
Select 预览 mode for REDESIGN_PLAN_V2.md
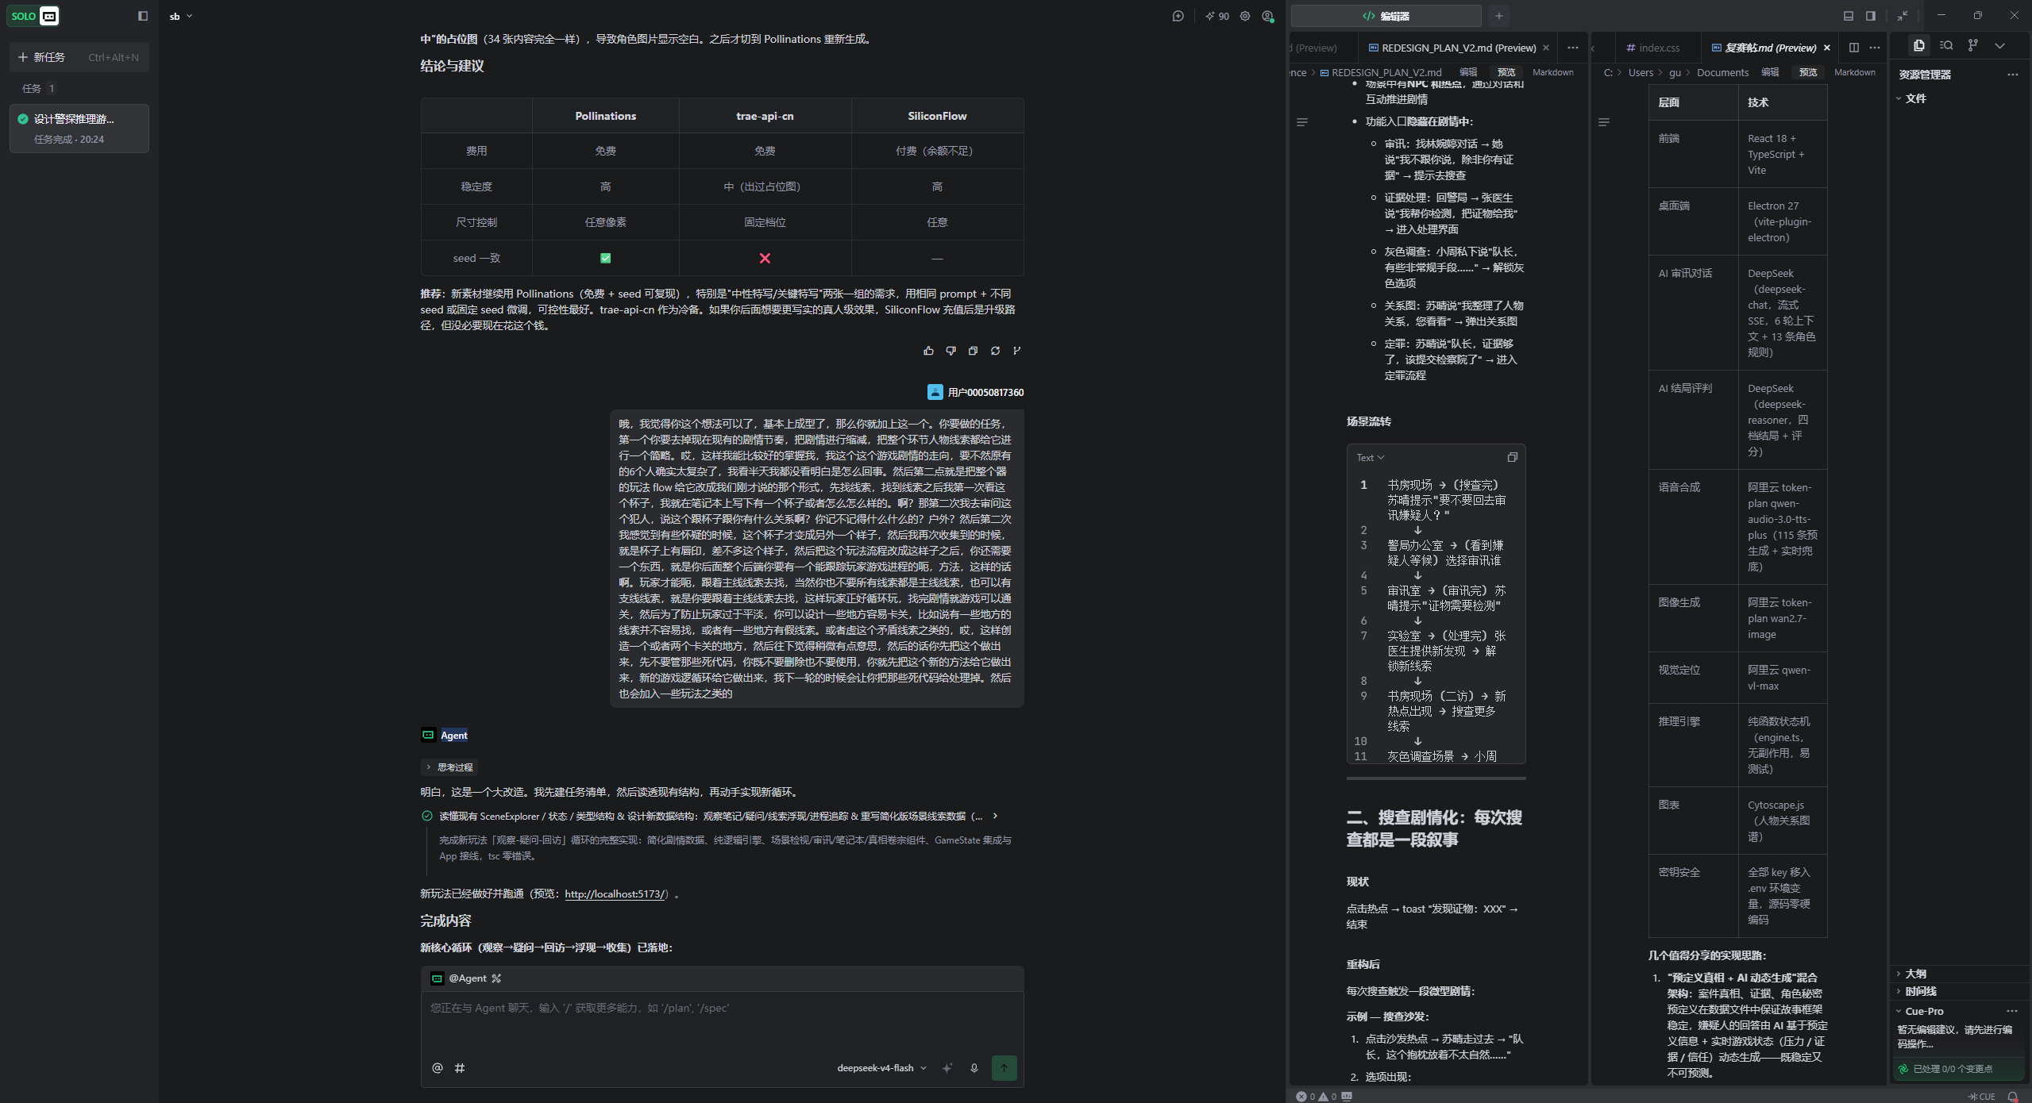(1506, 72)
